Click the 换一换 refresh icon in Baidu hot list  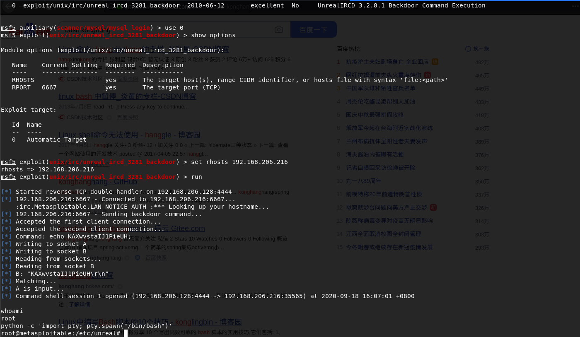[x=468, y=49]
